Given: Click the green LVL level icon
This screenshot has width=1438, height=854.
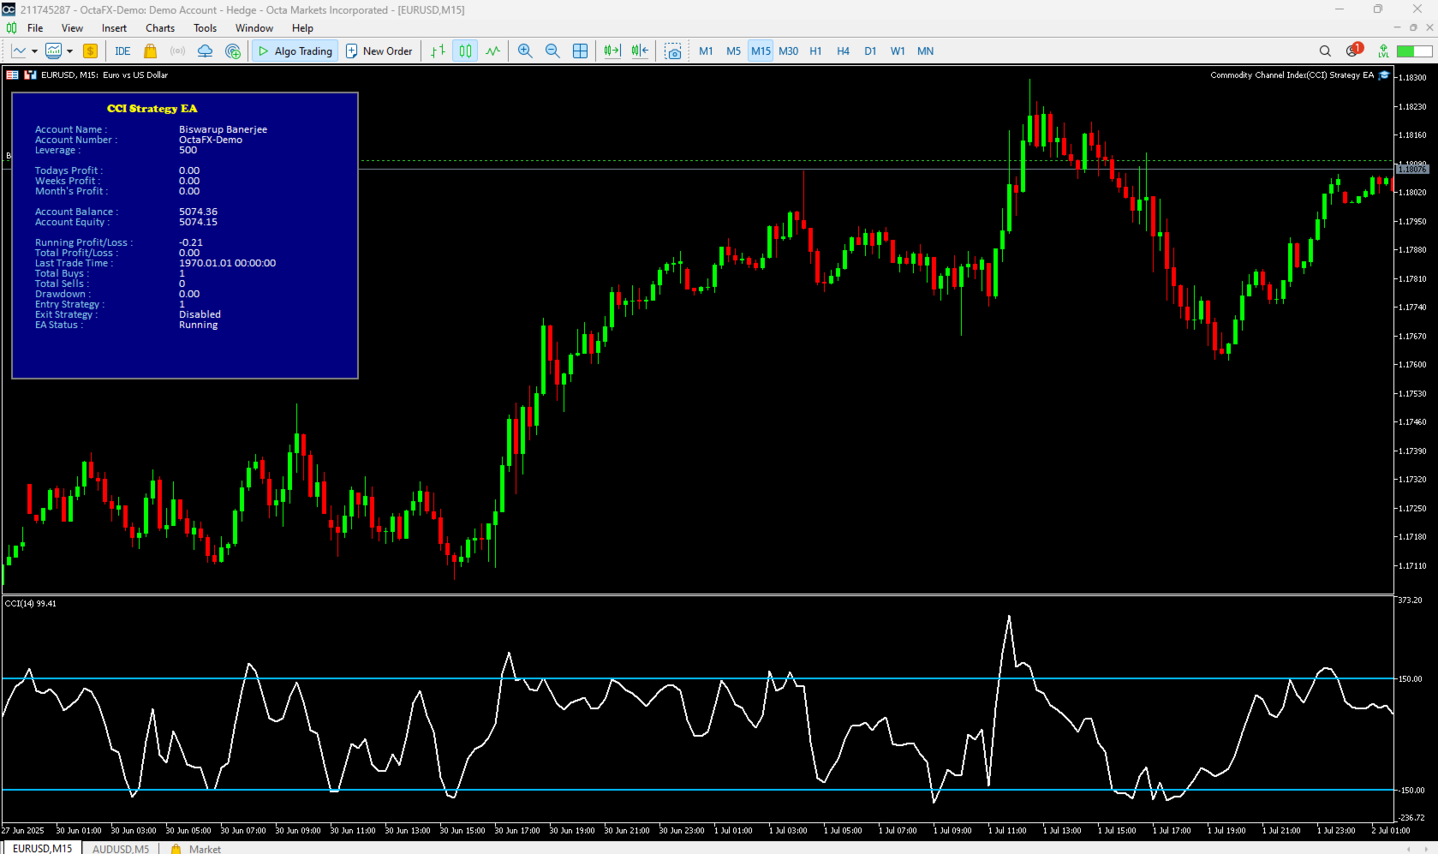Looking at the screenshot, I should click(x=1383, y=51).
